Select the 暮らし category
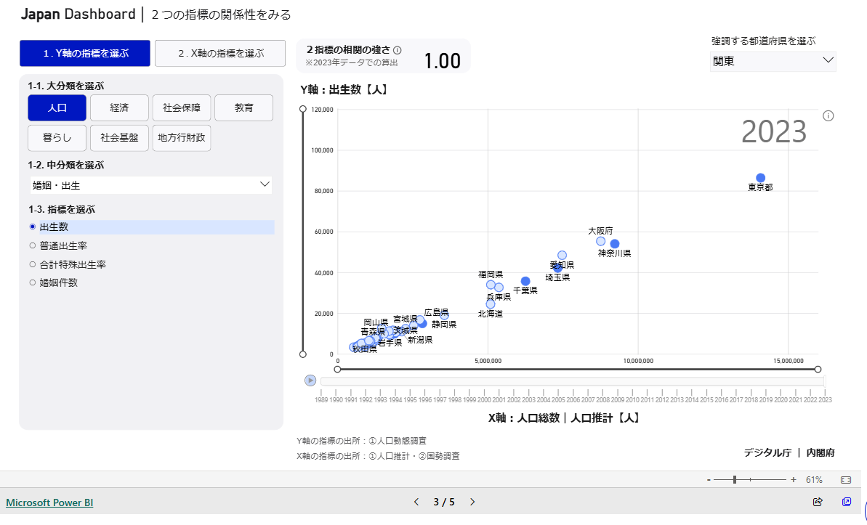Image resolution: width=867 pixels, height=525 pixels. click(x=57, y=138)
